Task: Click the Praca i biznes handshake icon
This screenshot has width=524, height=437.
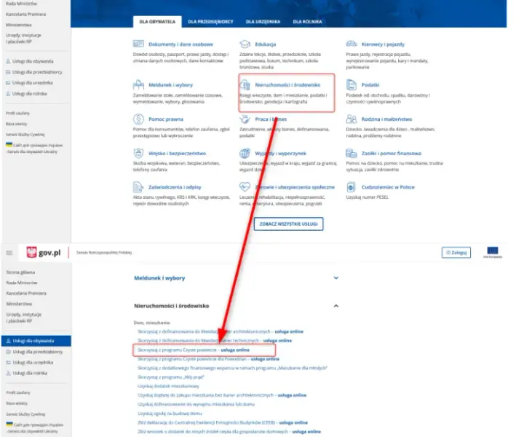Action: pos(245,119)
